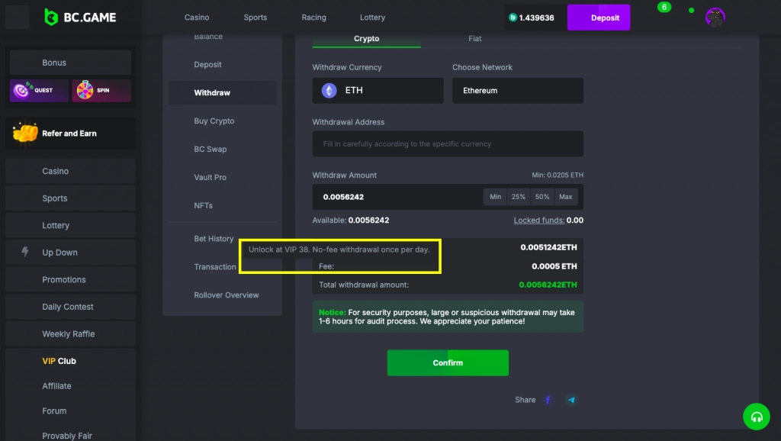Open Casino in the left sidebar
The width and height of the screenshot is (781, 441).
[x=70, y=171]
